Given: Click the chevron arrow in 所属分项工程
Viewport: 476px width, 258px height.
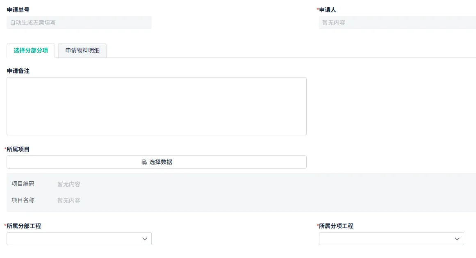Looking at the screenshot, I should point(457,239).
